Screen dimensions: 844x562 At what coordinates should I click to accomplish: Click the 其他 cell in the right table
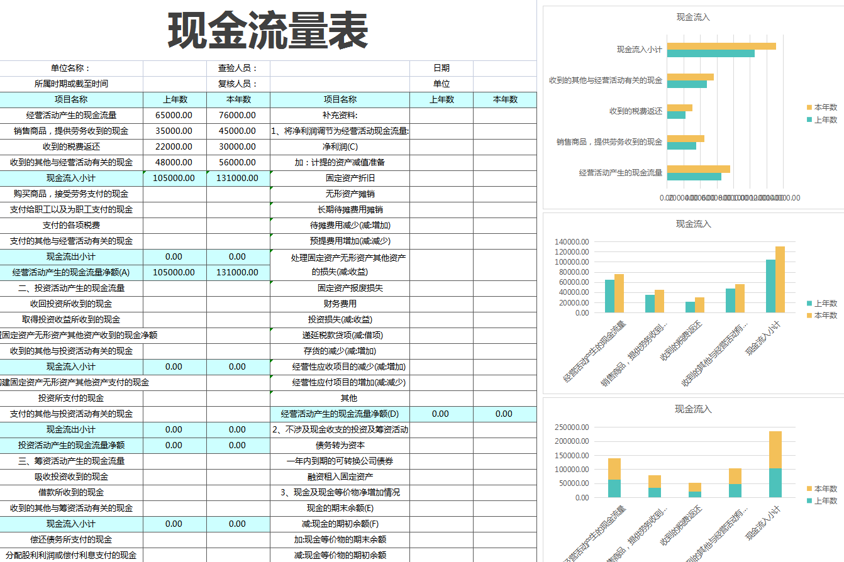(x=340, y=398)
